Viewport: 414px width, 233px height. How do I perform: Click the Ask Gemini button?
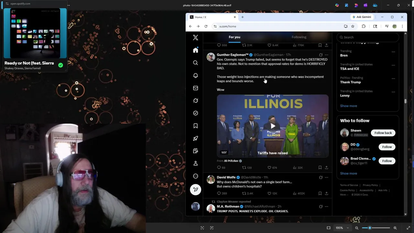pos(362,17)
